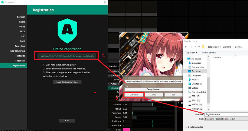The image size is (248, 131).
Task: Adjust the Distance slider
Action: click(153, 105)
